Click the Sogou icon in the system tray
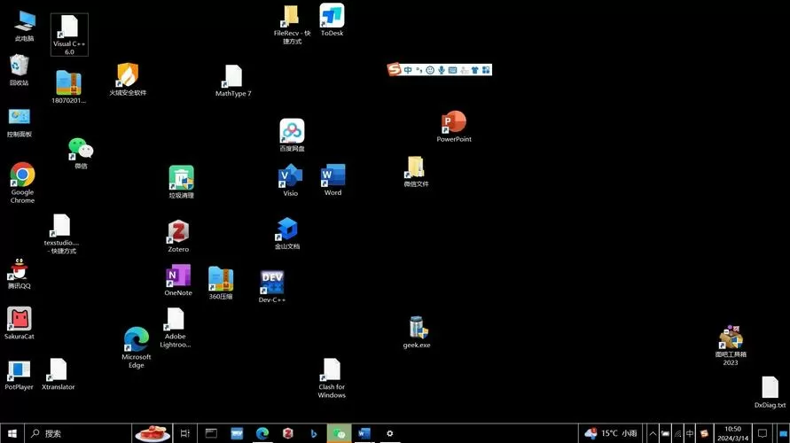The width and height of the screenshot is (790, 443). (x=704, y=433)
